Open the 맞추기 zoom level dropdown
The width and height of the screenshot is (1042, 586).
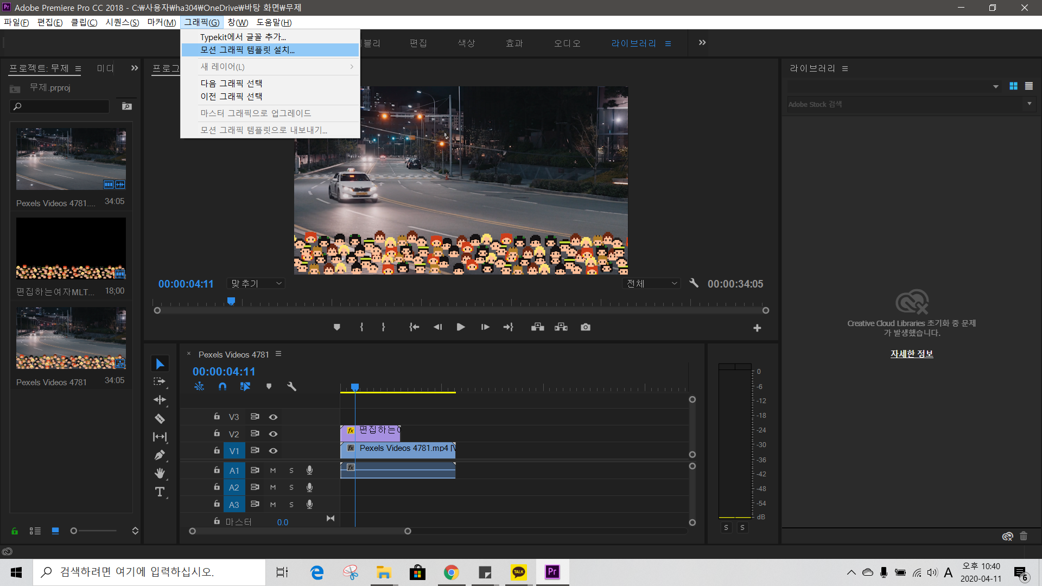tap(256, 283)
